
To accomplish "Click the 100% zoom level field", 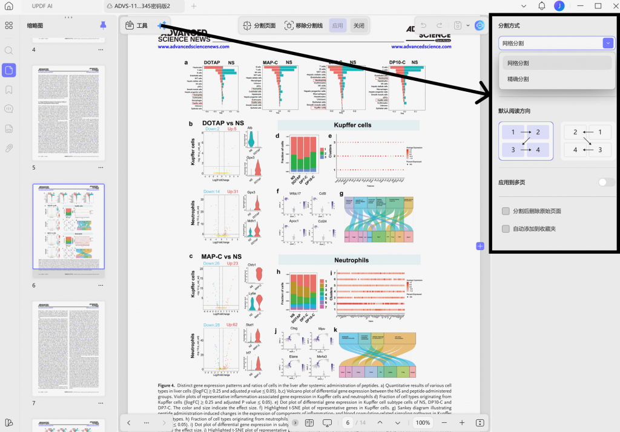I will click(423, 422).
